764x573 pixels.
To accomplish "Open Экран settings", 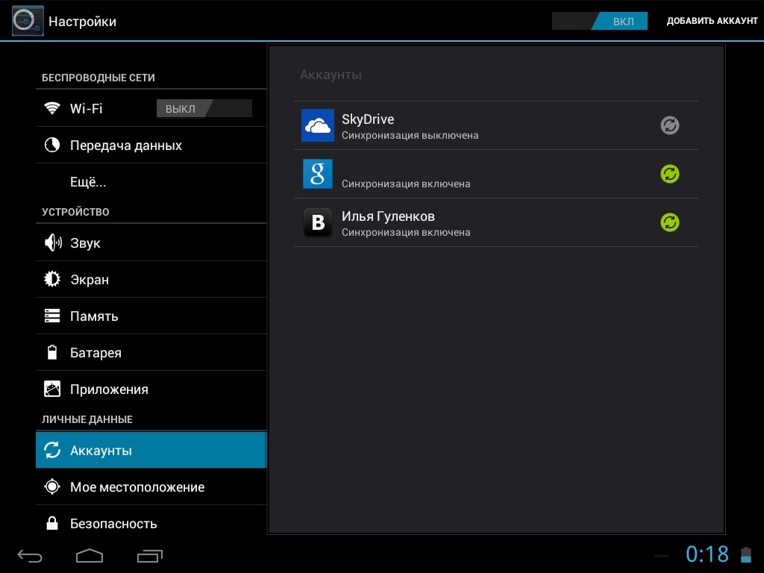I will point(151,279).
